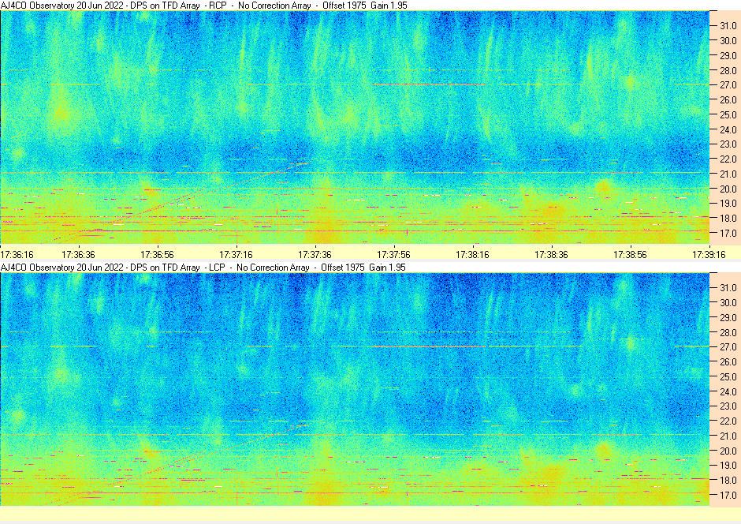Select the 17:38:36 time axis label
Screen dimensions: 741x524
(551, 254)
